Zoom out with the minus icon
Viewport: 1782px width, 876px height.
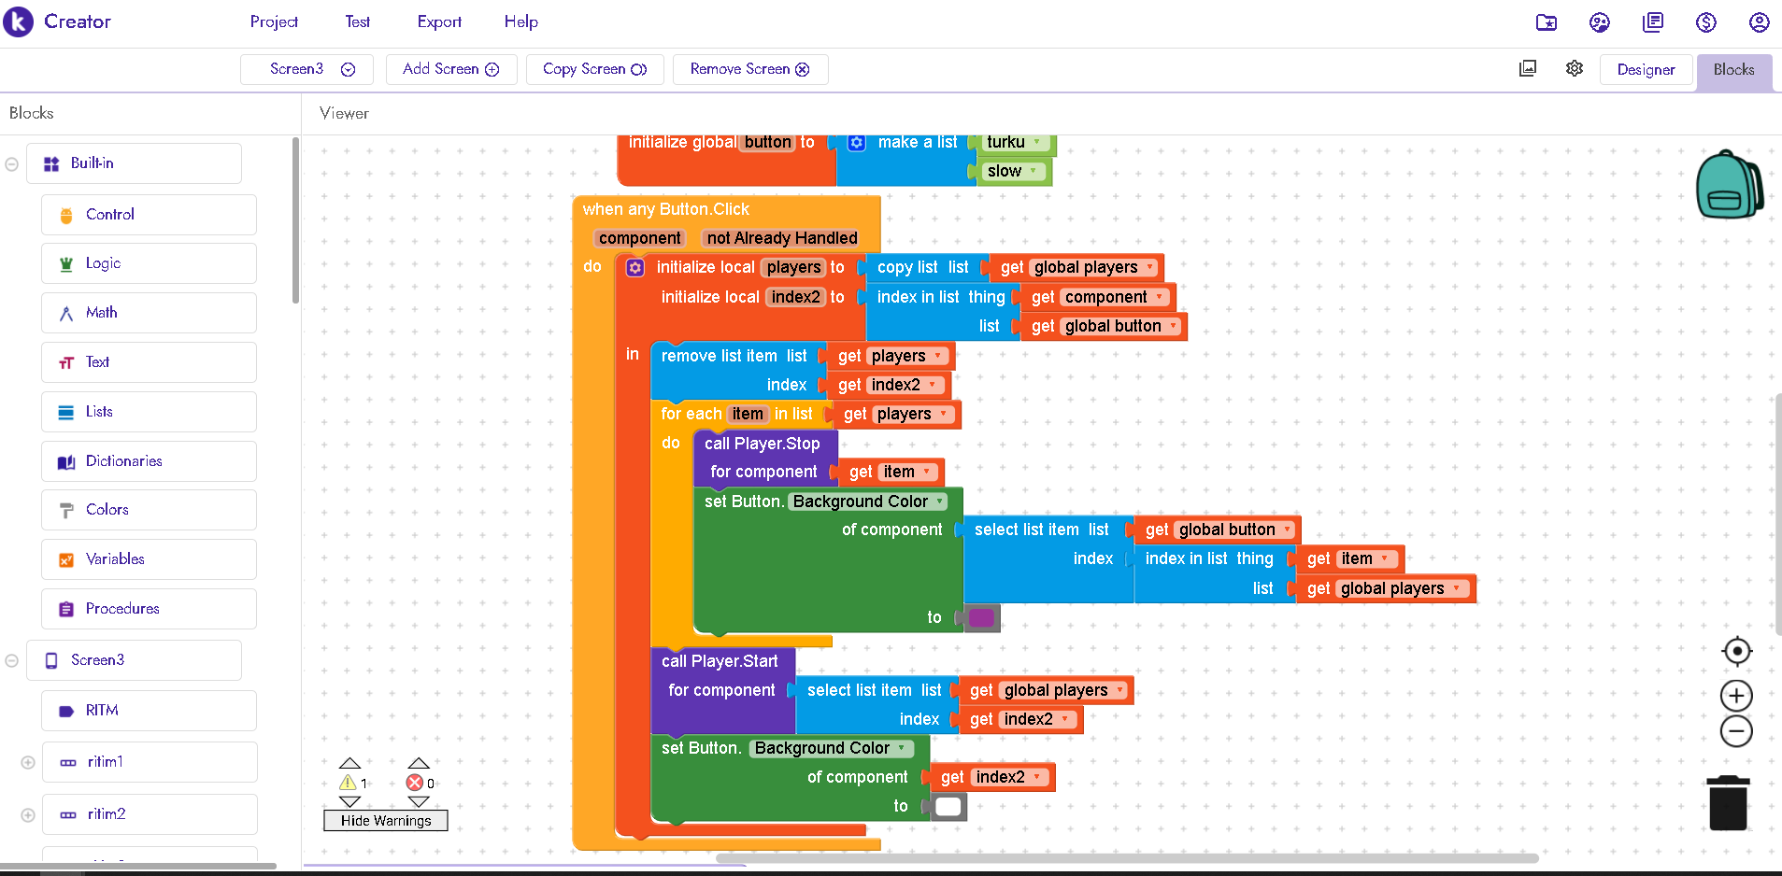pyautogui.click(x=1736, y=731)
